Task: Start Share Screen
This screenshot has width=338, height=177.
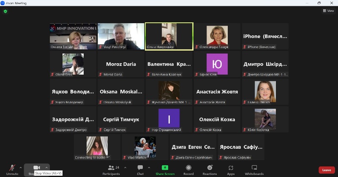Action: coord(165,169)
